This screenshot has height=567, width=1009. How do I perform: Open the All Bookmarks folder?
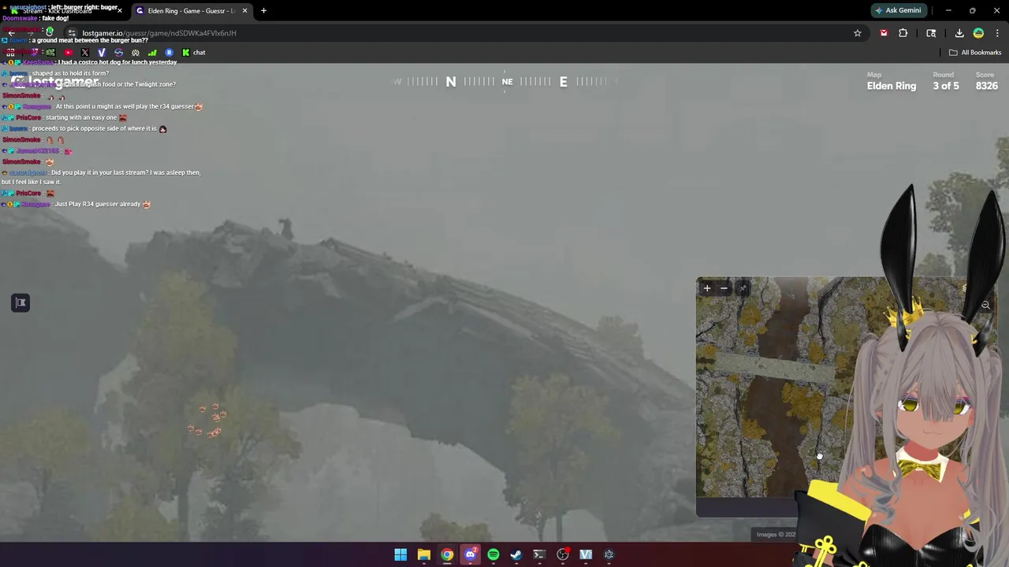click(x=975, y=53)
